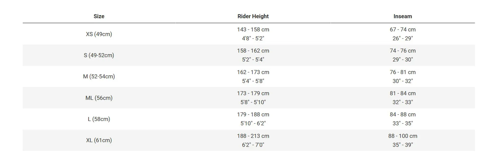The image size is (490, 160).
Task: Click the Rider Height column header
Action: tap(253, 16)
